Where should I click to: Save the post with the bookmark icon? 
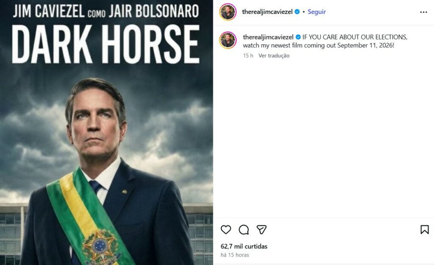pyautogui.click(x=424, y=230)
